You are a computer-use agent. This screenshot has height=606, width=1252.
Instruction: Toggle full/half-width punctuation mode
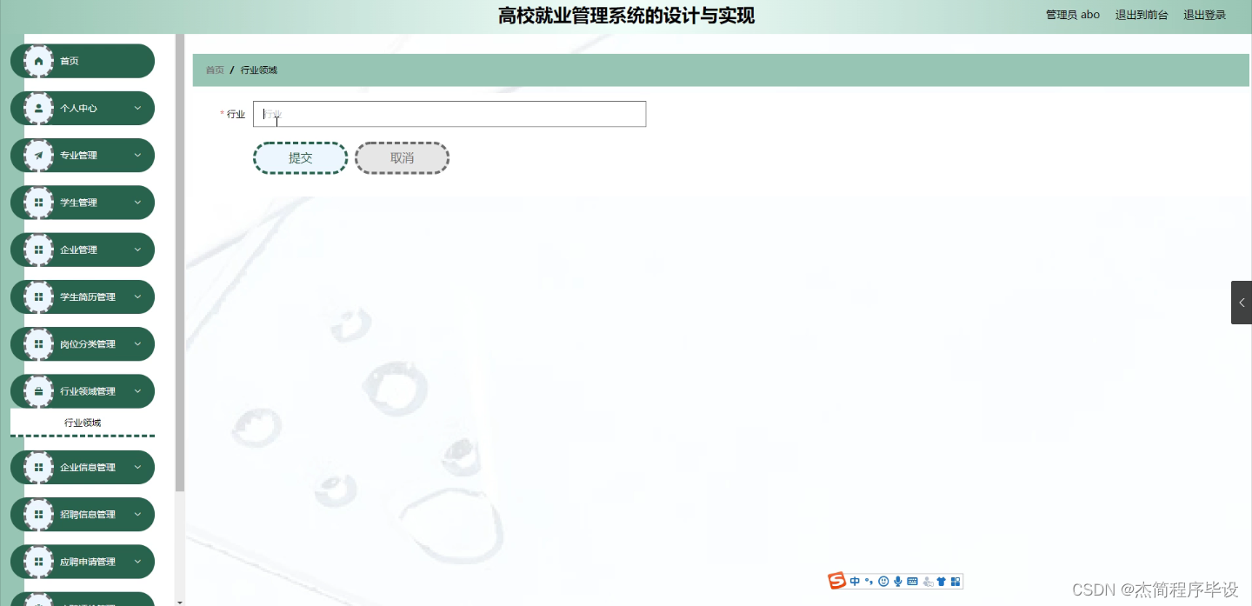[x=868, y=581]
